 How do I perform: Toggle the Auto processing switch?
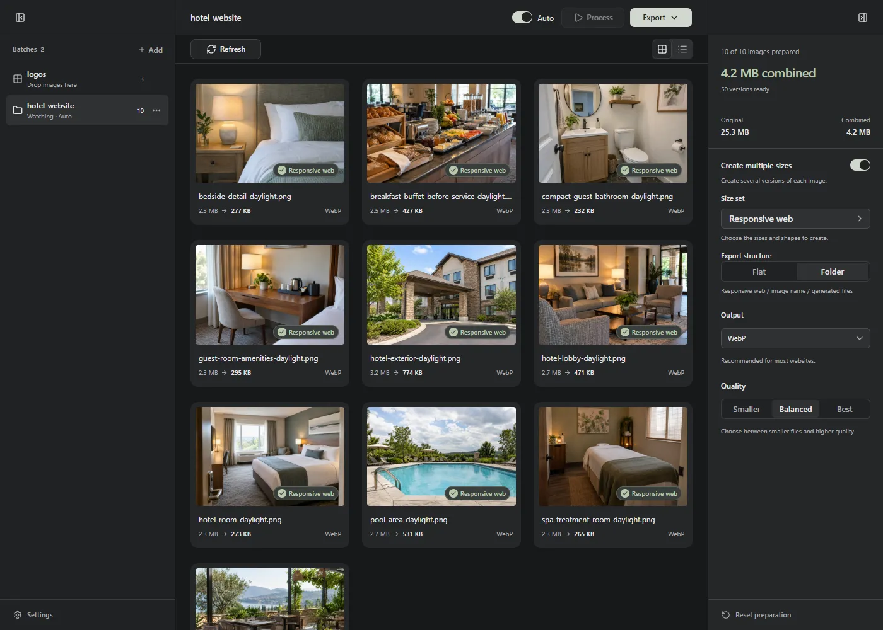point(522,18)
